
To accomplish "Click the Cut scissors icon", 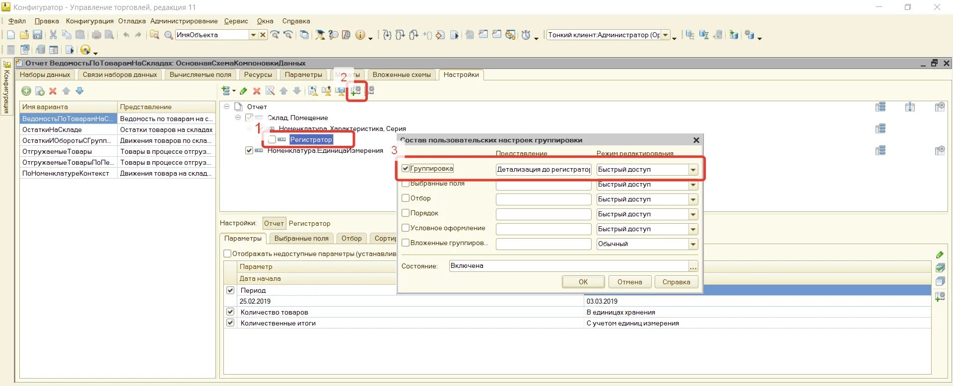I will tap(53, 35).
